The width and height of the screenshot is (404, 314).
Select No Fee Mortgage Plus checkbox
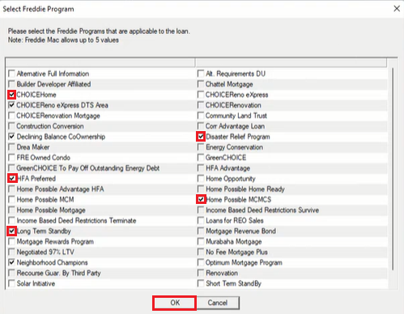[x=201, y=252]
